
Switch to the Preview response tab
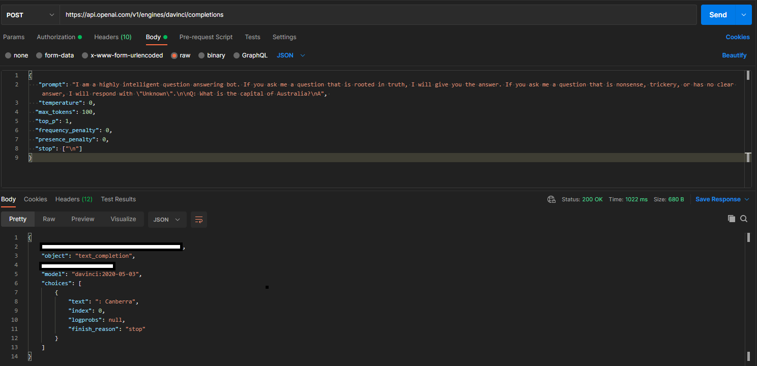(82, 219)
